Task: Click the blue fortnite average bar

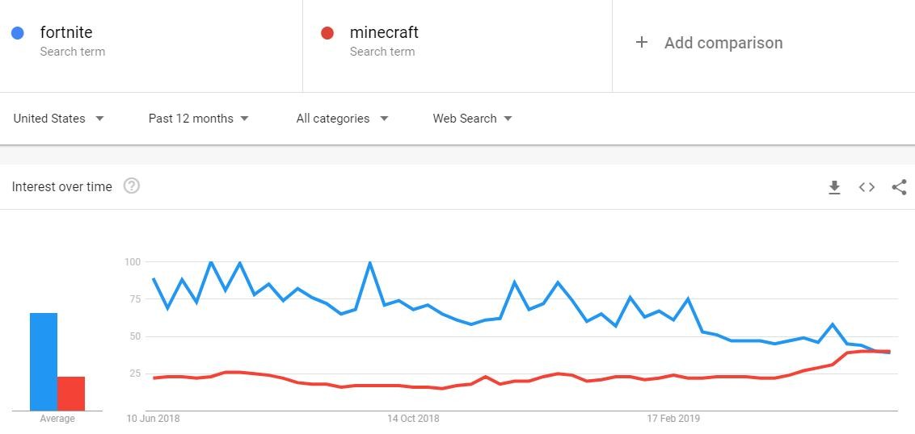Action: click(44, 361)
